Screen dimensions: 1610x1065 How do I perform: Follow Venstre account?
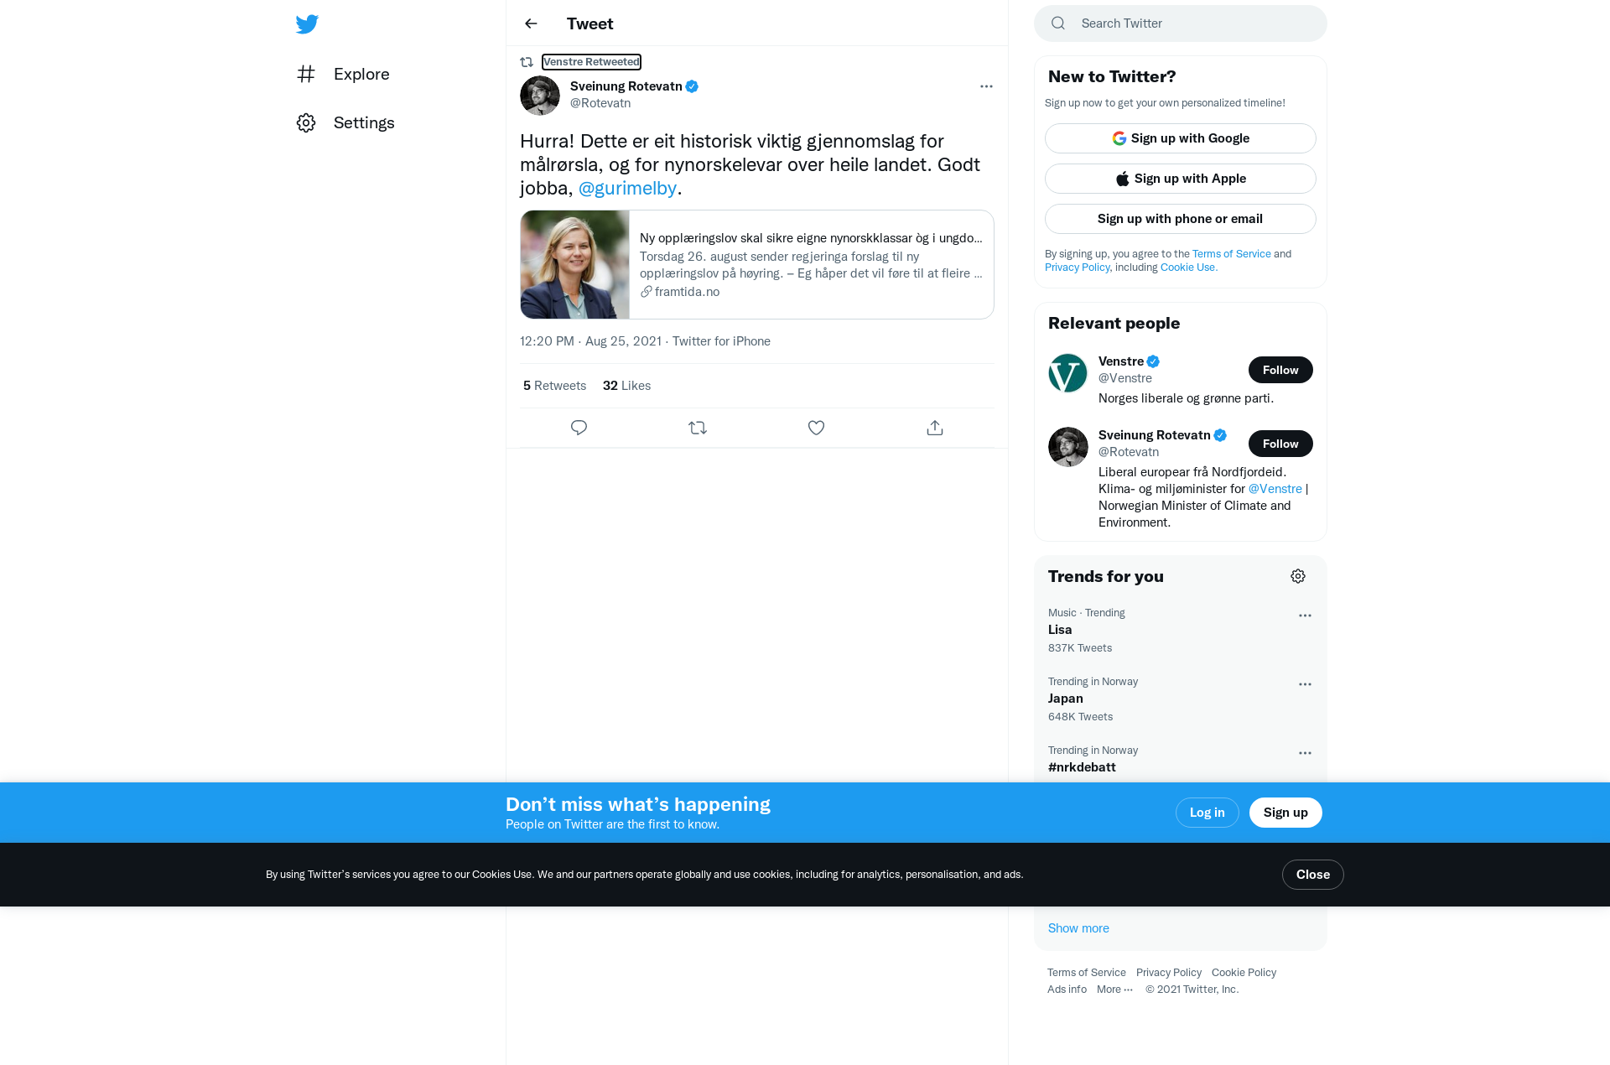click(x=1280, y=370)
